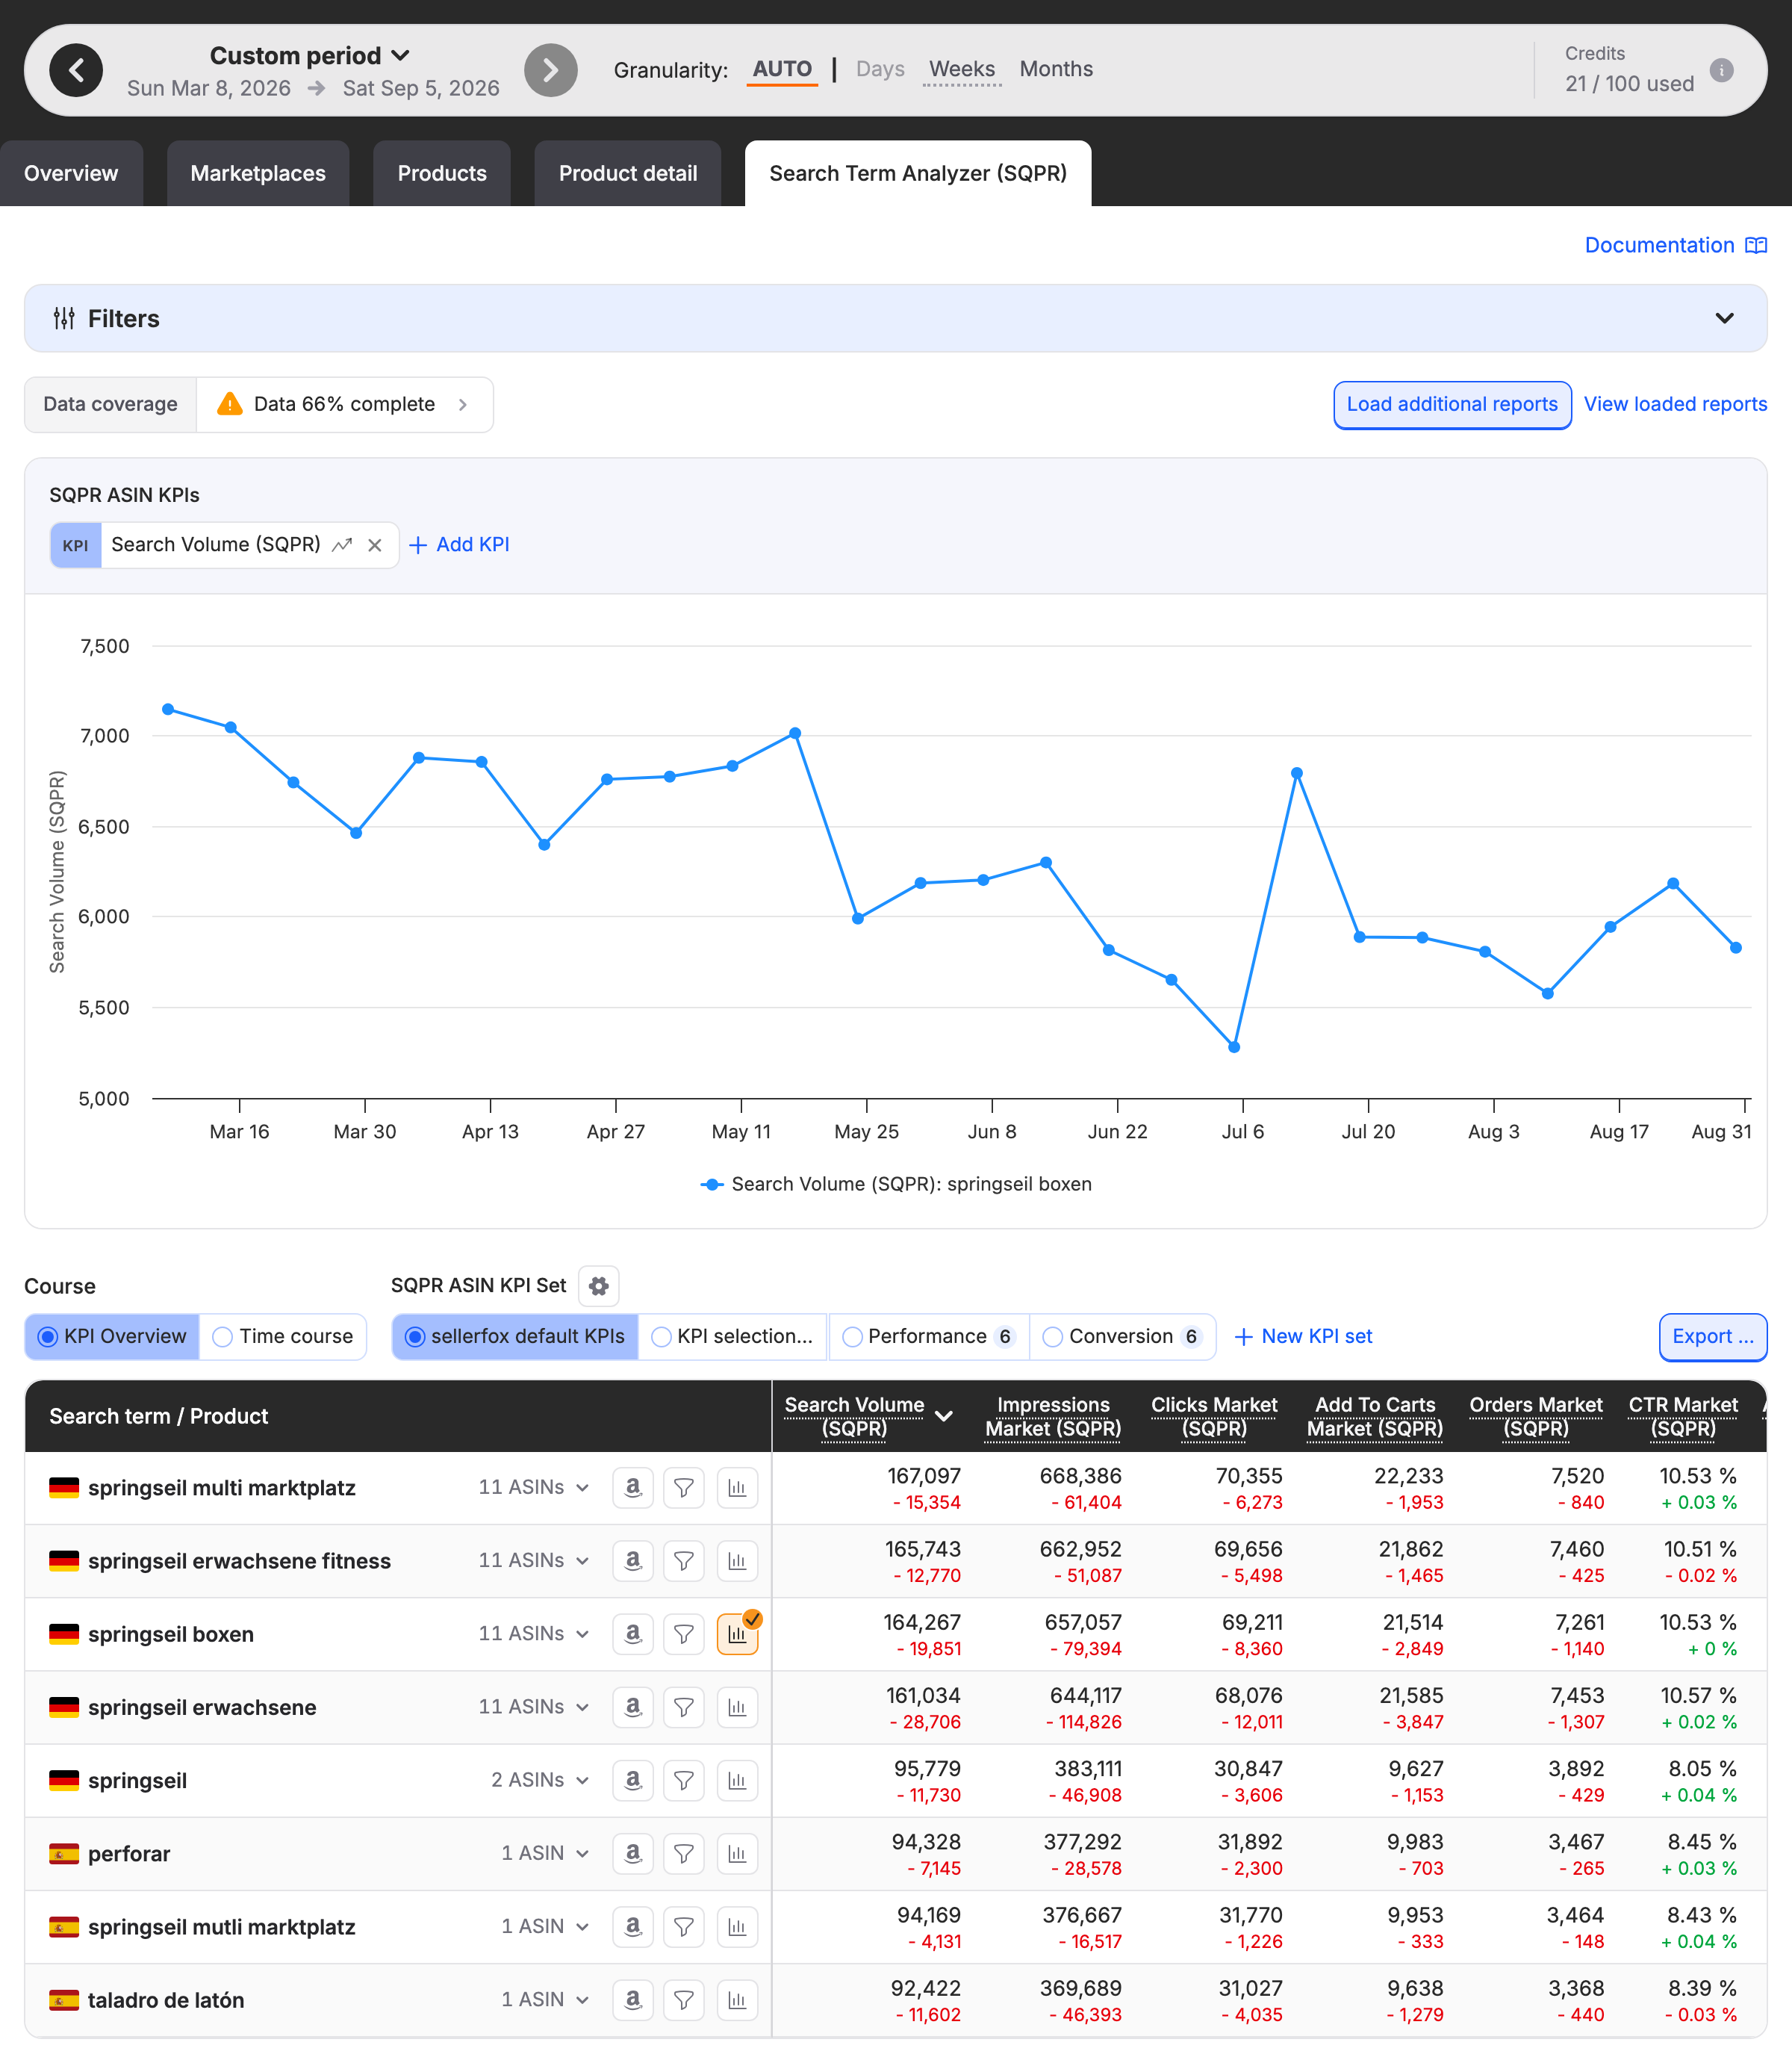1792x2063 pixels.
Task: Click the Export ... button
Action: pyautogui.click(x=1712, y=1337)
